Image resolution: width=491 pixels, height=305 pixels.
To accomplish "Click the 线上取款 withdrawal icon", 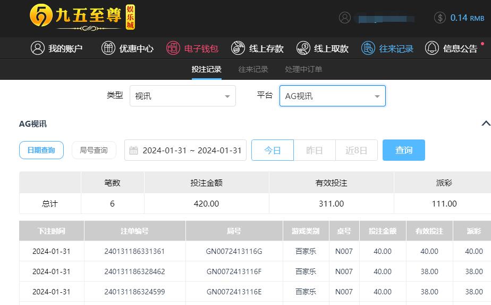I will coord(303,48).
